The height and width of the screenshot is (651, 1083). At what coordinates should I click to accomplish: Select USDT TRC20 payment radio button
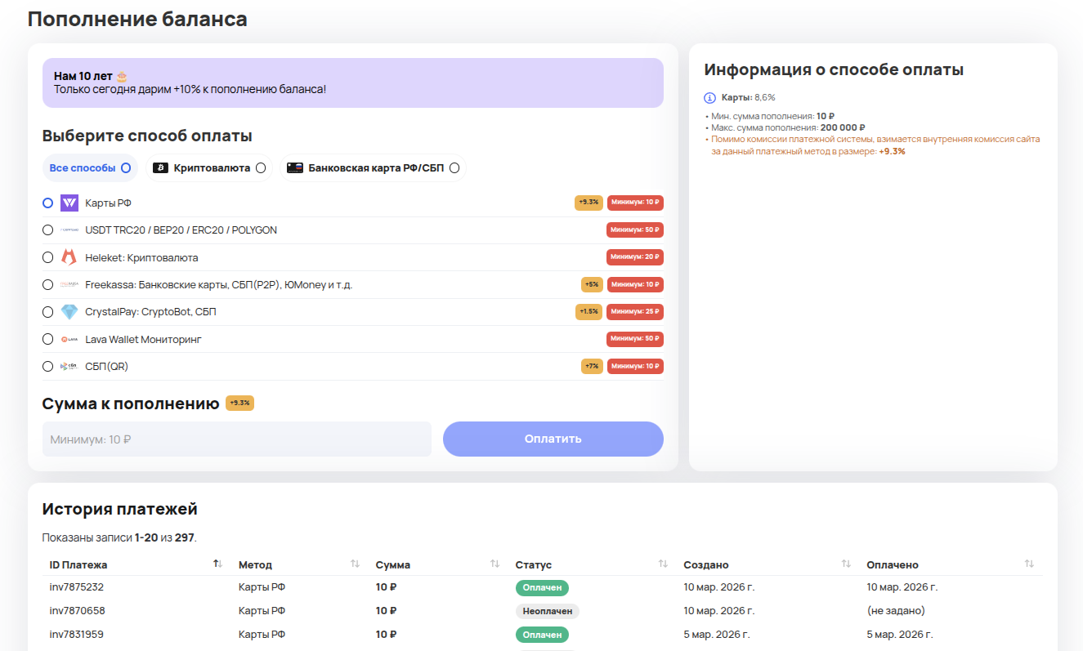48,230
